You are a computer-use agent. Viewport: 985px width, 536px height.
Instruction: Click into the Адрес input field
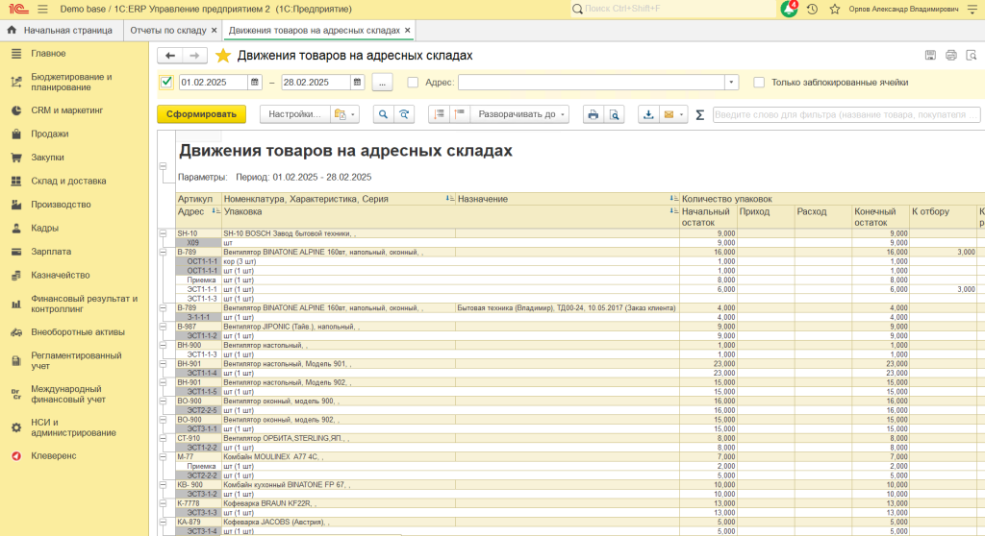592,83
